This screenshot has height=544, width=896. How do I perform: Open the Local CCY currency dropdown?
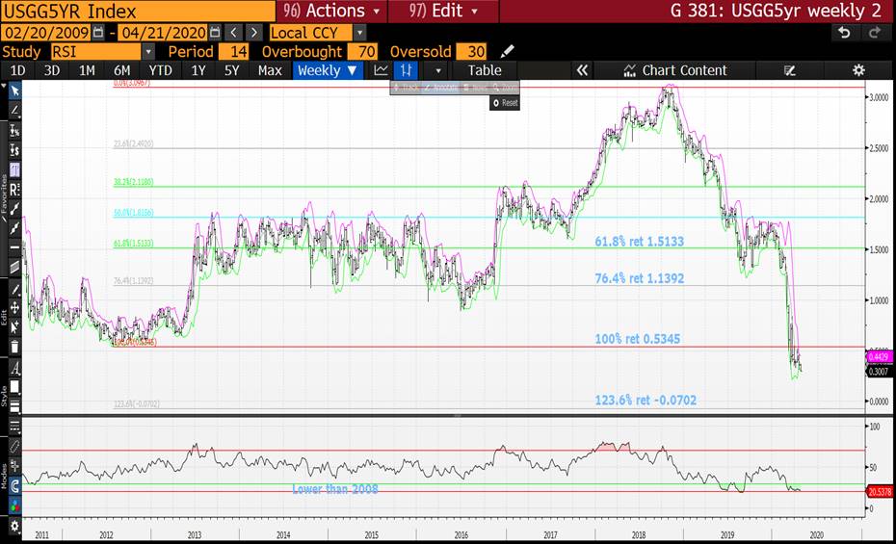359,32
